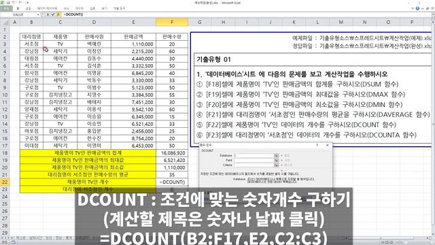Click the blue Excel help icon top right
Screen dimensions: 435x245
click(417, 9)
